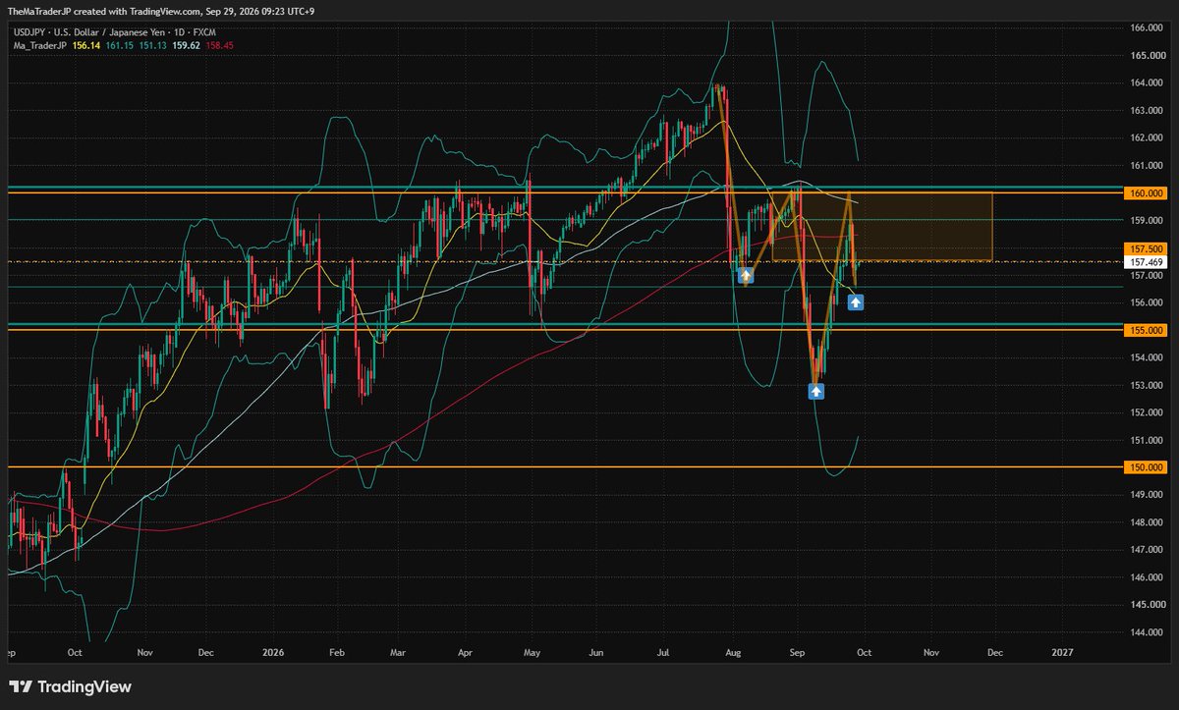1179x710 pixels.
Task: Click the 2027 label on the time axis
Action: 1062,651
